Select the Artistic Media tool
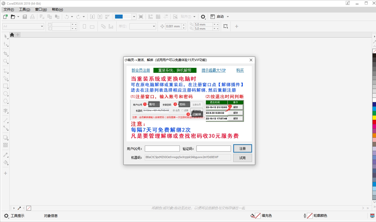376x222 pixels. [6, 79]
